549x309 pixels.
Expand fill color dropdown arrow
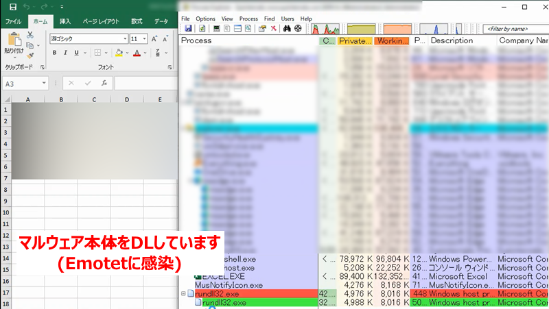pos(127,53)
